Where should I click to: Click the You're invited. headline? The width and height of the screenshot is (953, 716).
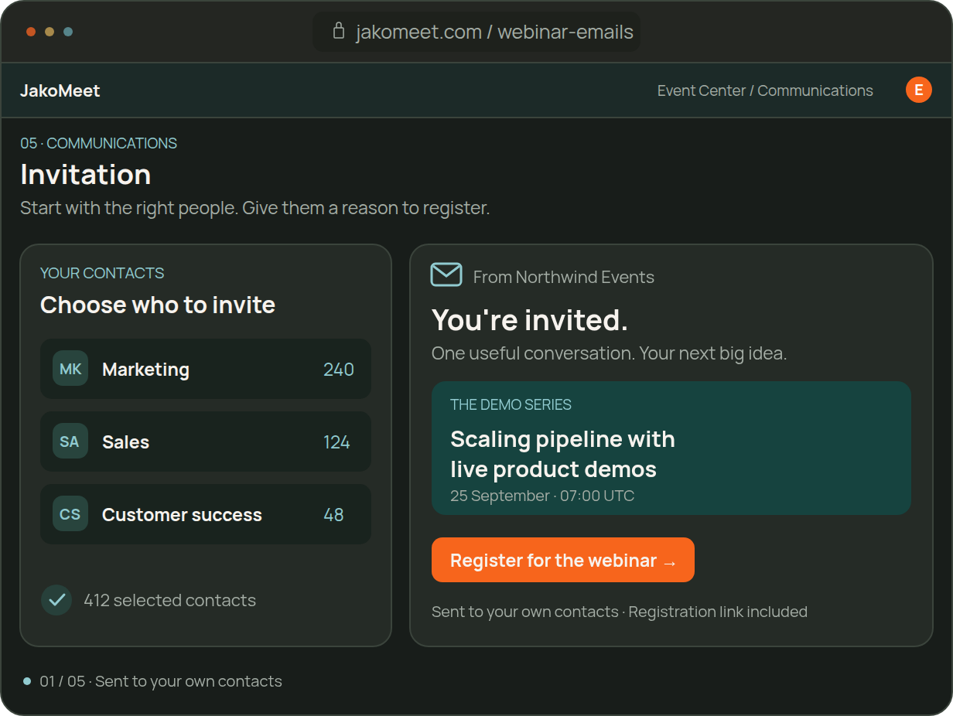pyautogui.click(x=530, y=319)
